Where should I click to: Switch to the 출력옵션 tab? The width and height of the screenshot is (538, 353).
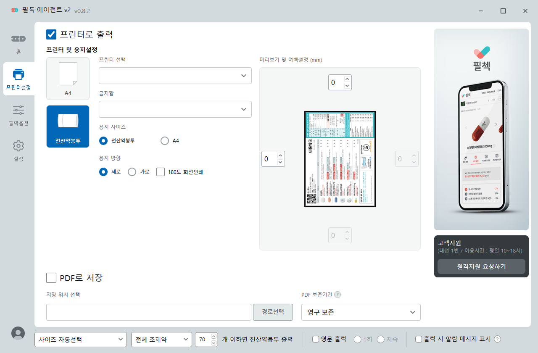pyautogui.click(x=18, y=115)
